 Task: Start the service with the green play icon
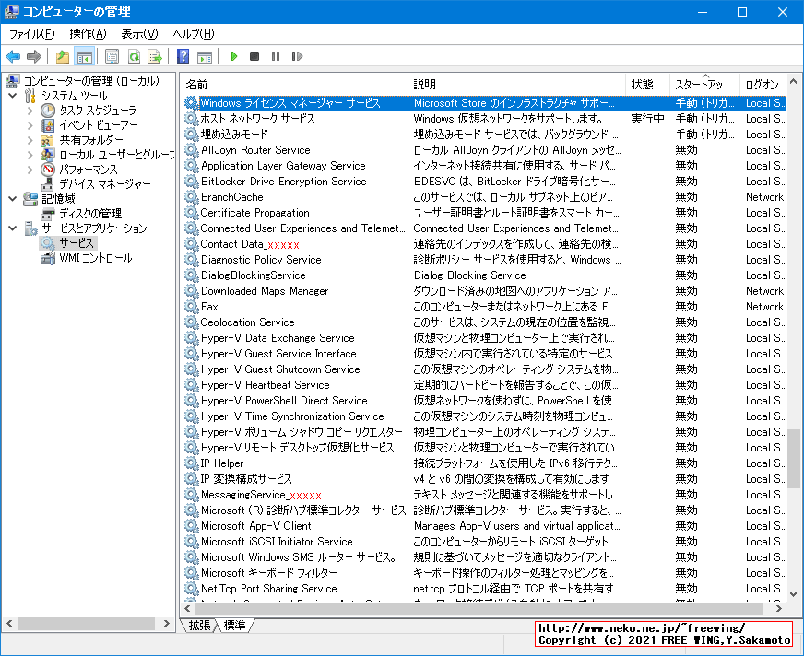pyautogui.click(x=233, y=56)
